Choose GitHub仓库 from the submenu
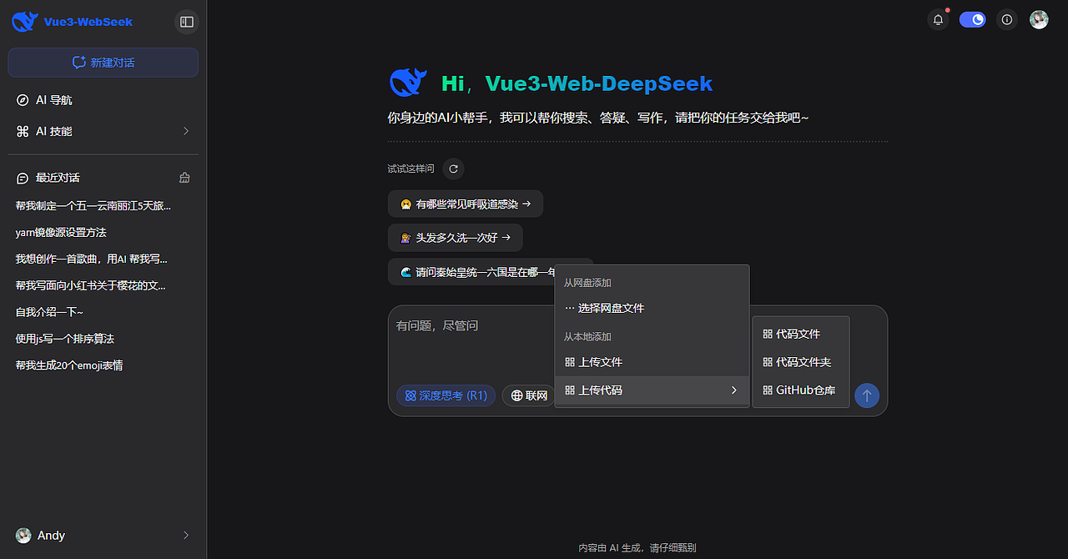This screenshot has height=559, width=1068. [800, 390]
